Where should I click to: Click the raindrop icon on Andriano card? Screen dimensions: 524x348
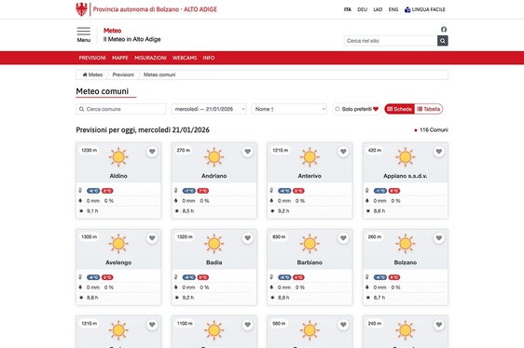pyautogui.click(x=176, y=201)
